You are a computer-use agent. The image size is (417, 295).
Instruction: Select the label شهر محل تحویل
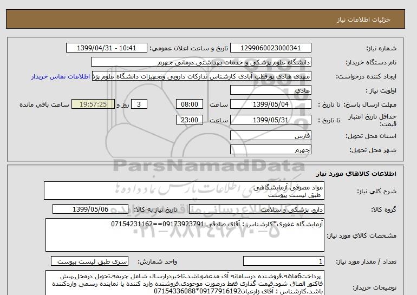click(373, 150)
